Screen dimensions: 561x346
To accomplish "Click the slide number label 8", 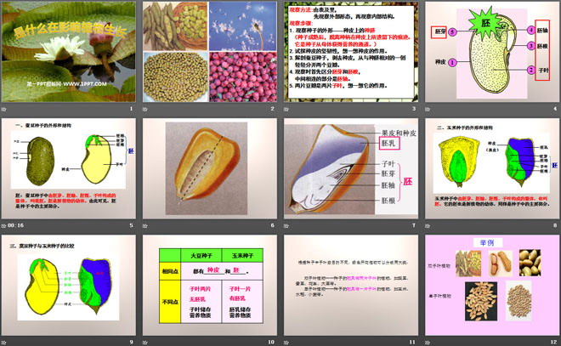I will pyautogui.click(x=555, y=225).
